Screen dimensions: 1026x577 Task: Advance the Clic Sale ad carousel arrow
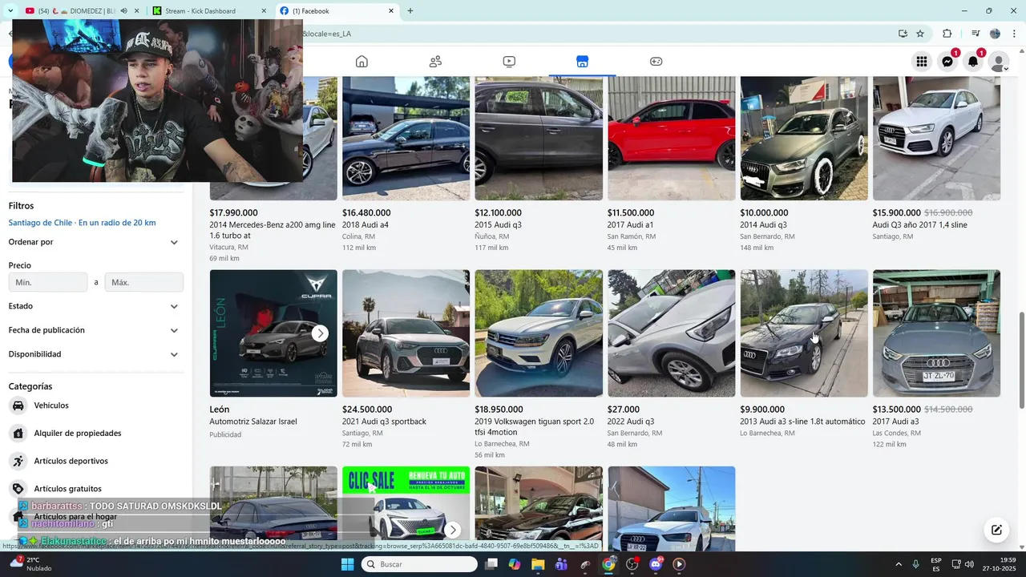pos(453,530)
